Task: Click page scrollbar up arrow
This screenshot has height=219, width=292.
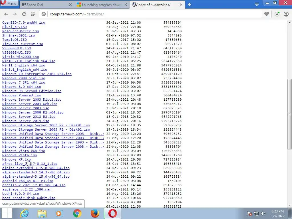Action: click(x=290, y=23)
